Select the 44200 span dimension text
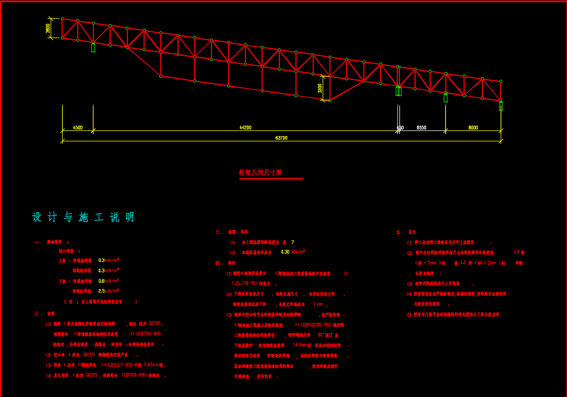The image size is (567, 397). (245, 127)
